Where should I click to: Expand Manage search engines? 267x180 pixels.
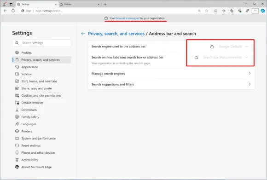pyautogui.click(x=171, y=73)
